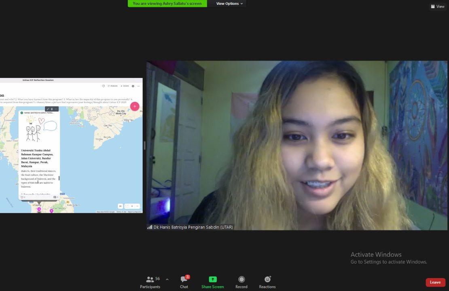
Task: Open the View Options dropdown
Action: click(229, 4)
